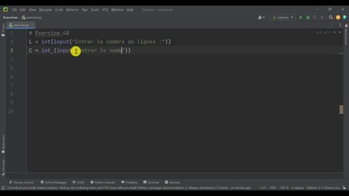Open the Bookmarks tool window sidebar button
The height and width of the screenshot is (196, 349).
(x=3, y=144)
